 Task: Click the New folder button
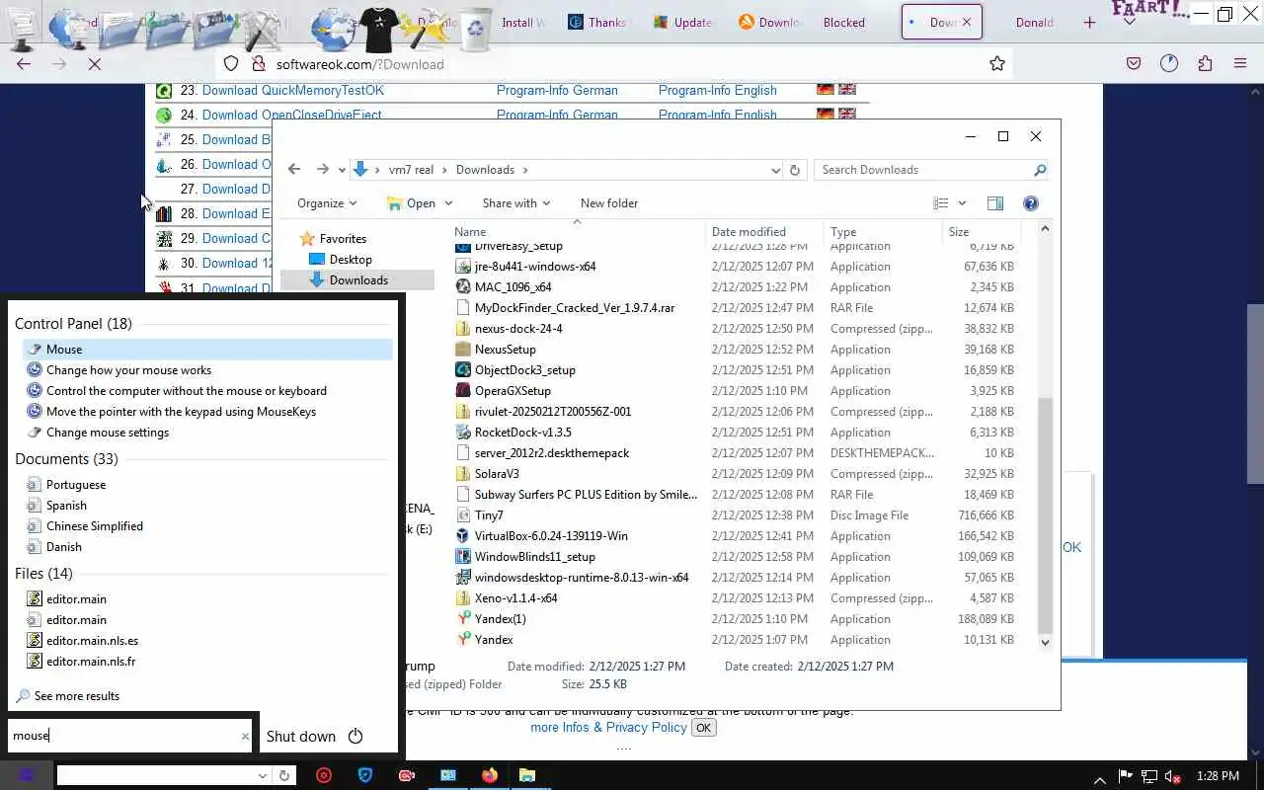(609, 203)
